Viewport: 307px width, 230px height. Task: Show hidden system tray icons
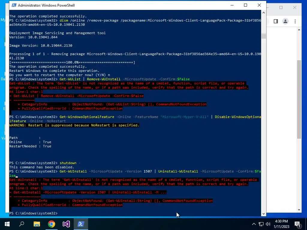254,224
